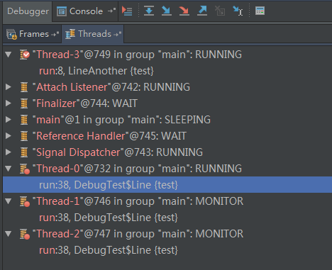Select "Signal Dispatcher"@743 row

pos(167,152)
